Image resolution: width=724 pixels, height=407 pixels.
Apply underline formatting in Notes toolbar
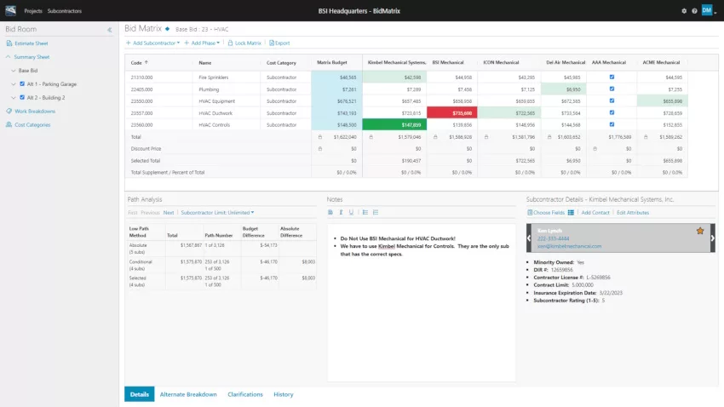(x=352, y=212)
